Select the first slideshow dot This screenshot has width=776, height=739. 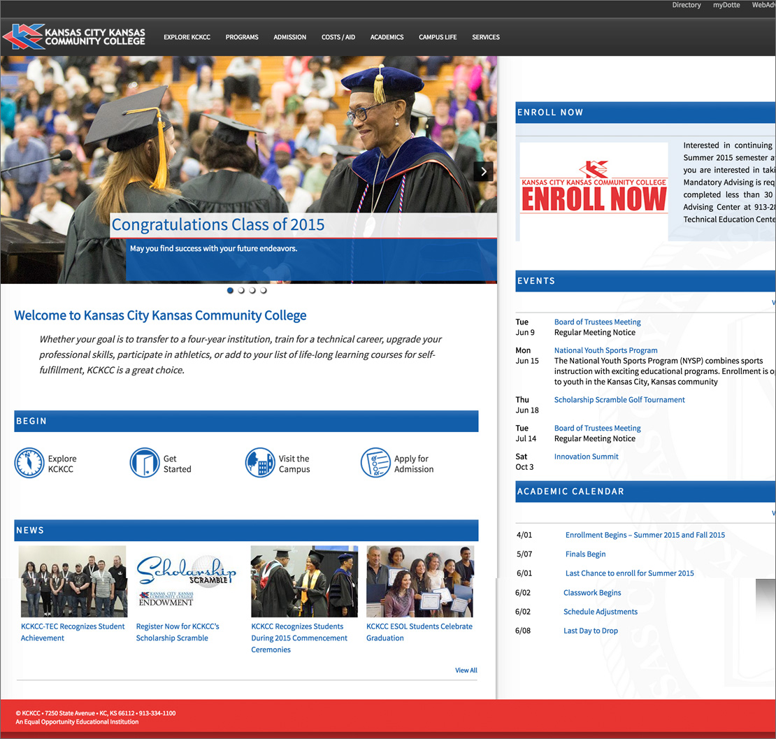point(230,291)
